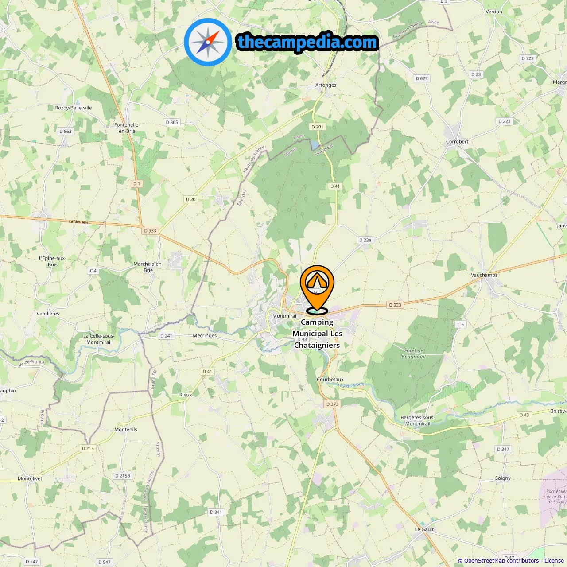Select the Corrobert village label

click(x=457, y=142)
